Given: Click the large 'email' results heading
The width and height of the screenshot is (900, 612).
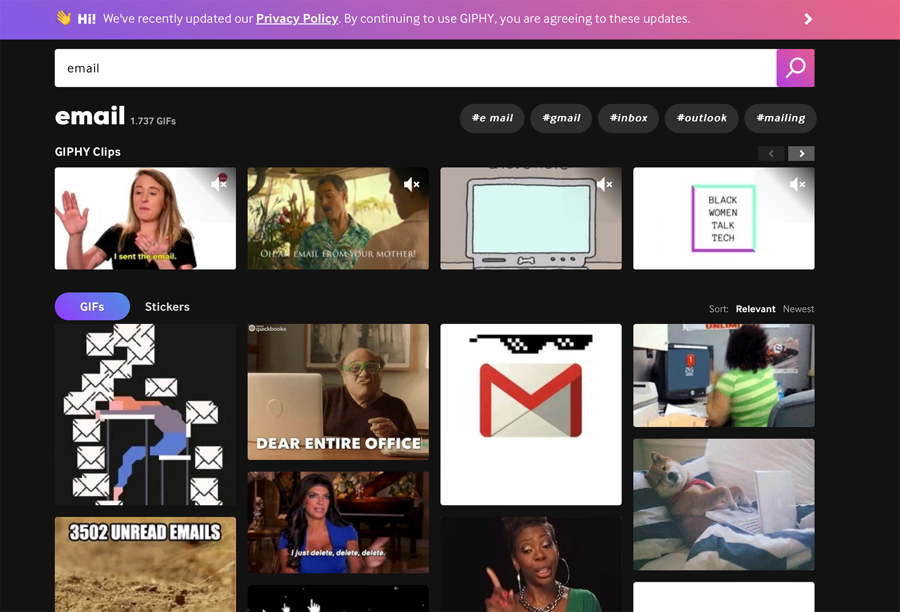Looking at the screenshot, I should (90, 116).
